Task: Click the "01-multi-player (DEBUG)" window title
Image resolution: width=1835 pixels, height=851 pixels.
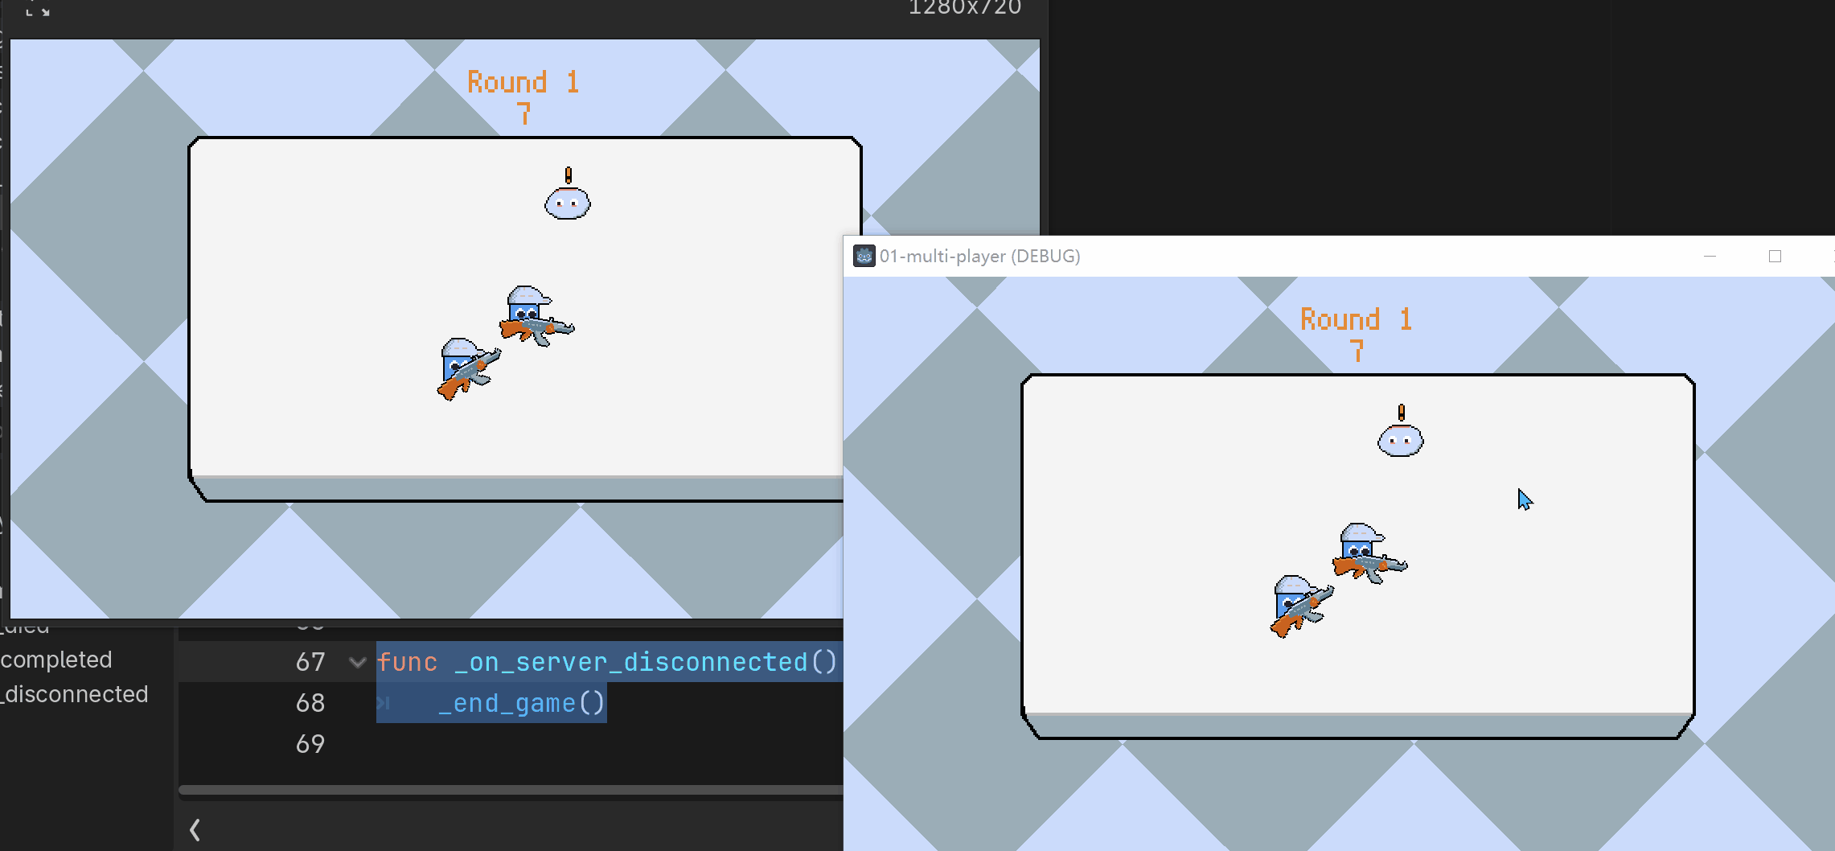Action: coord(980,256)
